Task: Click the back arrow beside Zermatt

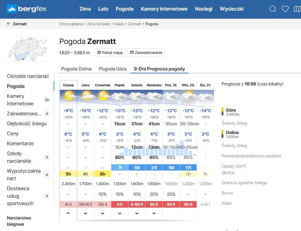Action: point(9,24)
